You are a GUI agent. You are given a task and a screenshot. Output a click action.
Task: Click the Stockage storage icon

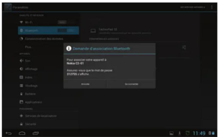pyautogui.click(x=21, y=86)
